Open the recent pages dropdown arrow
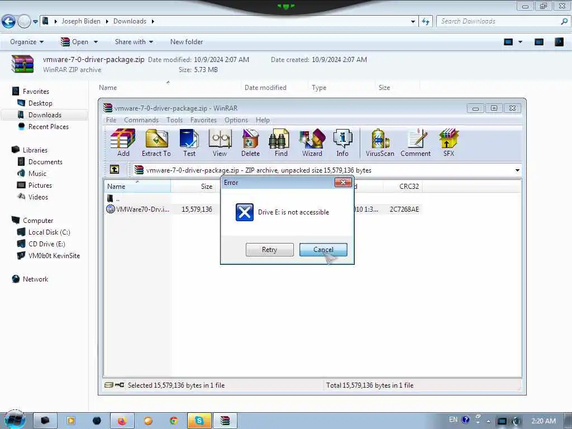This screenshot has width=572, height=429. pyautogui.click(x=35, y=22)
